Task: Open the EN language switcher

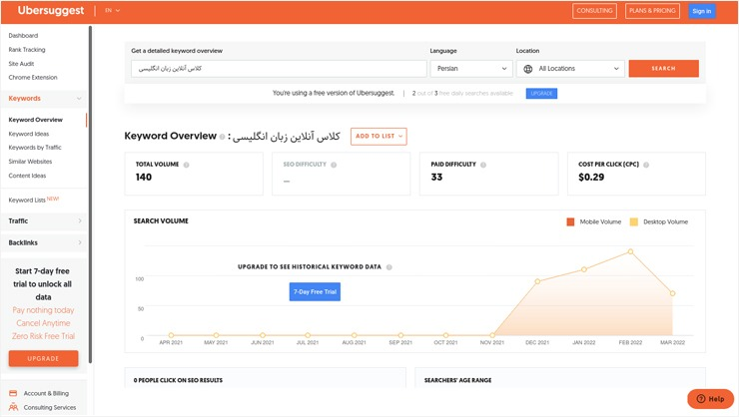Action: [x=112, y=10]
